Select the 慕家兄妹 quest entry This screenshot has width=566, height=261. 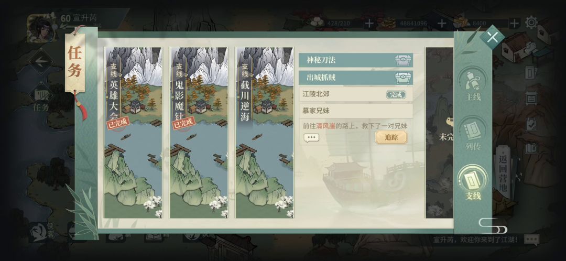click(355, 111)
